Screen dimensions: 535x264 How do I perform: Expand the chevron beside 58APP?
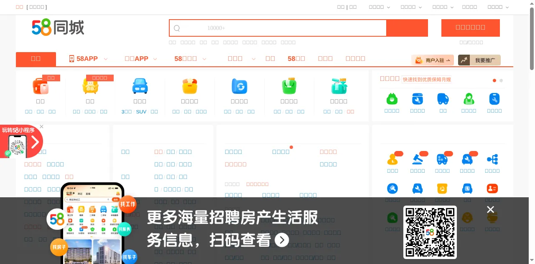pos(106,59)
